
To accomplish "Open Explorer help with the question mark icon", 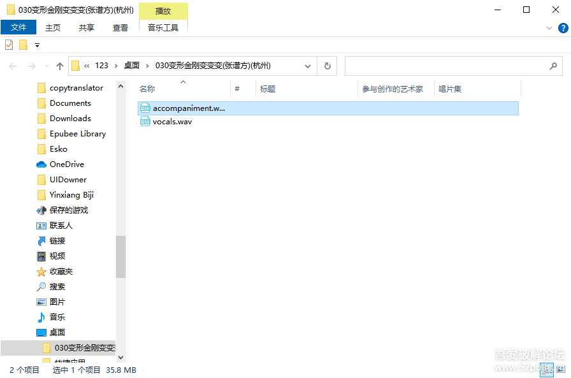I will point(563,27).
